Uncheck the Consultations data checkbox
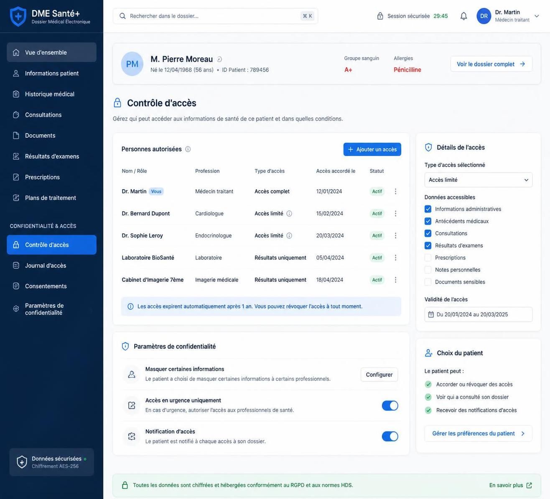 (x=428, y=233)
